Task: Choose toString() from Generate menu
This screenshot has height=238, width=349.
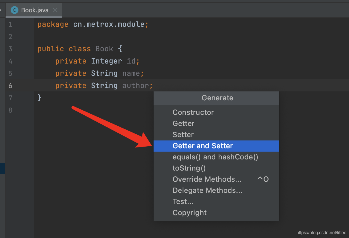Action: (x=216, y=168)
